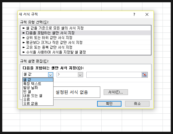Pick 오류 option in the dropdown list

click(38, 100)
